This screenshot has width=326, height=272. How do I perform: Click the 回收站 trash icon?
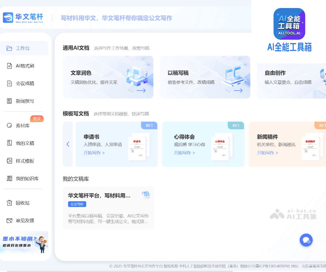9,203
